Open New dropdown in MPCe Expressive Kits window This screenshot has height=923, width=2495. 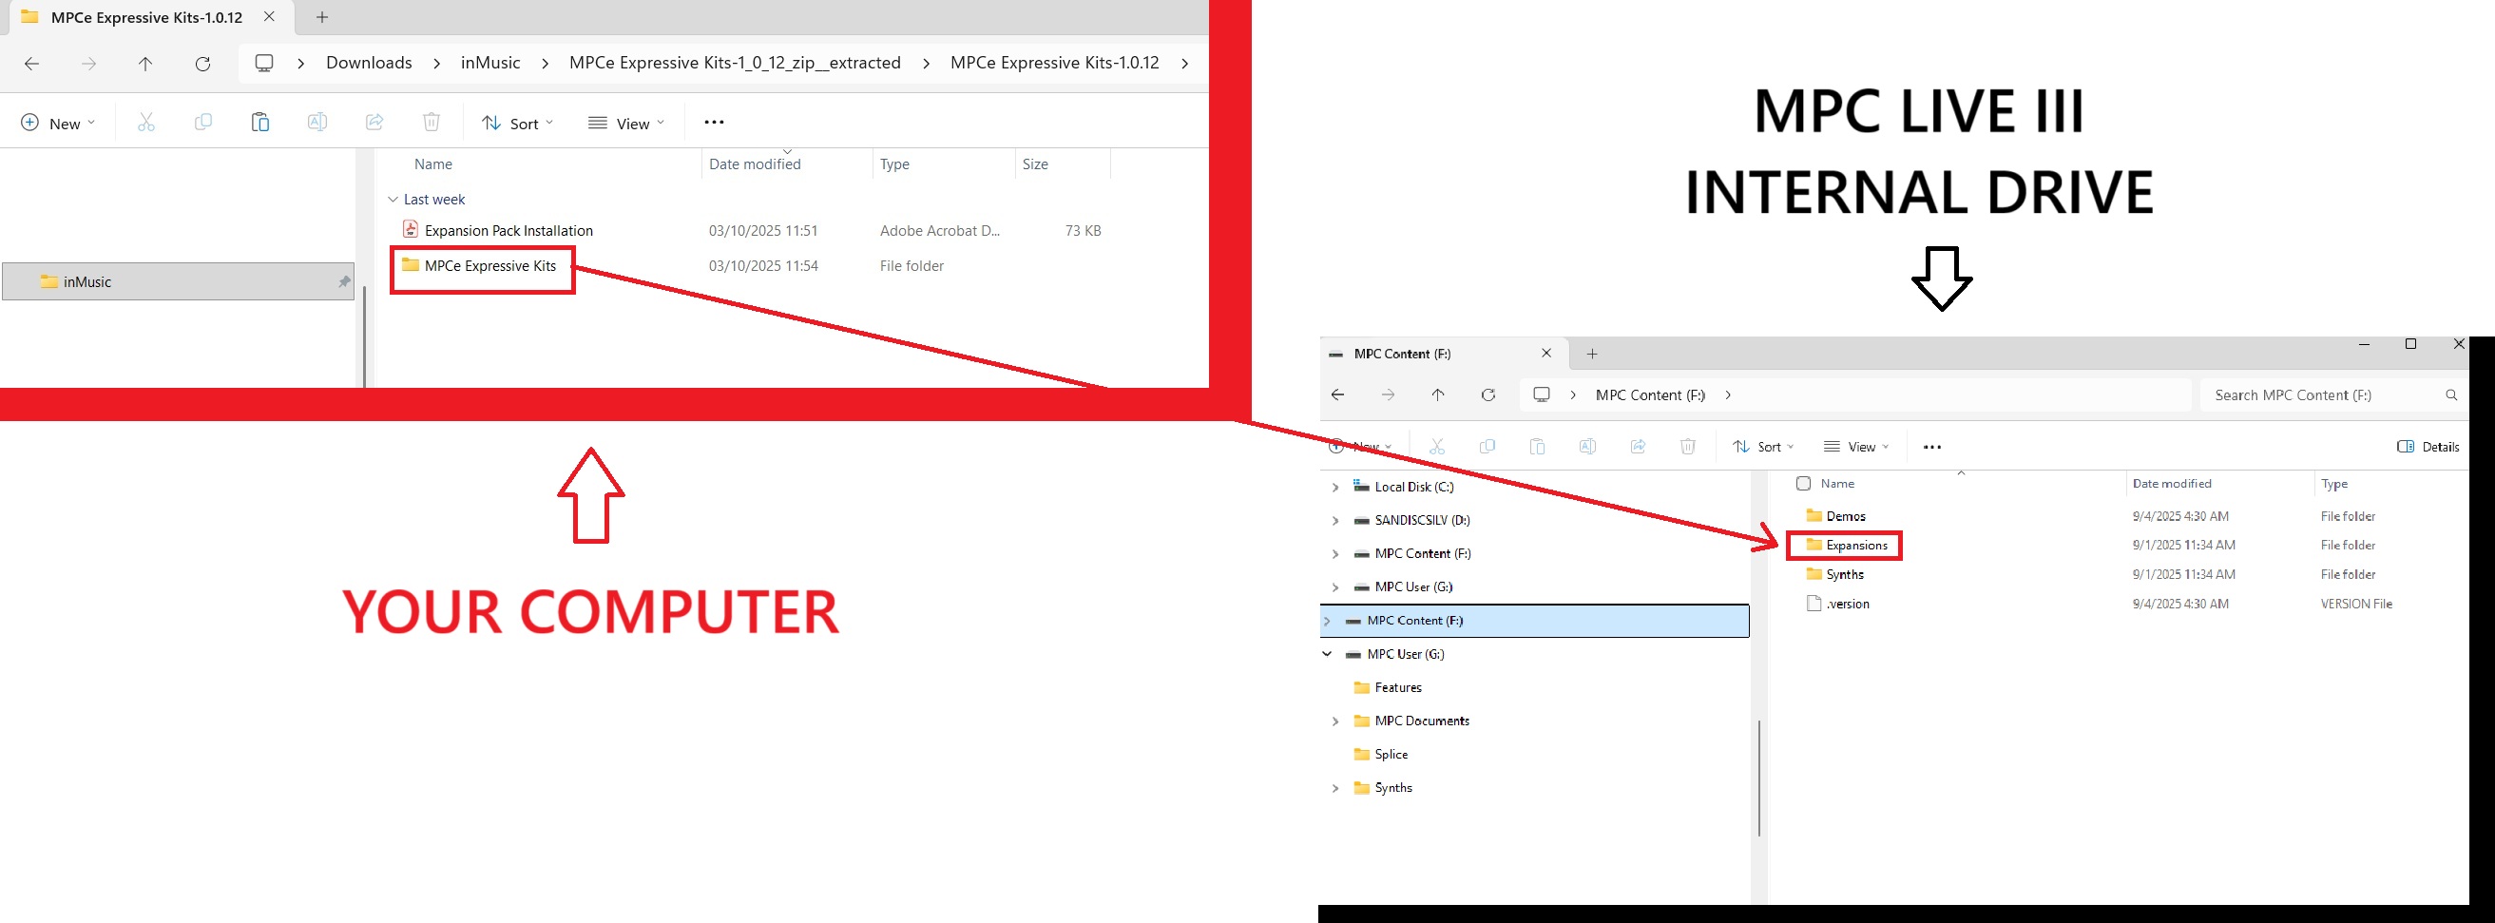pyautogui.click(x=58, y=123)
